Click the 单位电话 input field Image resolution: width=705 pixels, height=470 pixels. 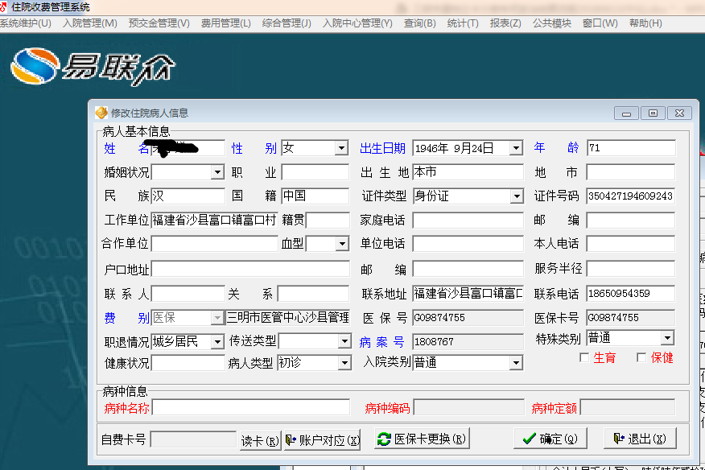click(468, 244)
